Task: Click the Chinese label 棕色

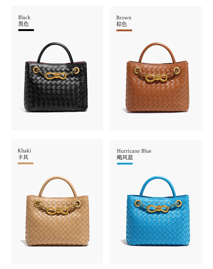Action: point(121,24)
